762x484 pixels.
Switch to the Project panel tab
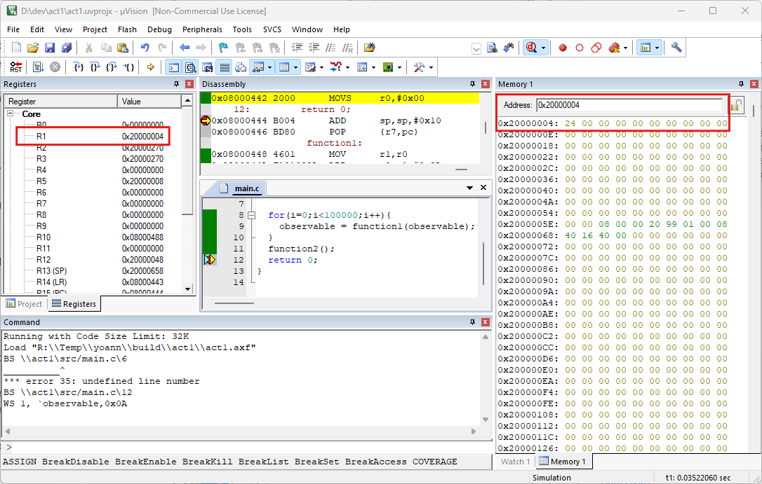point(24,304)
